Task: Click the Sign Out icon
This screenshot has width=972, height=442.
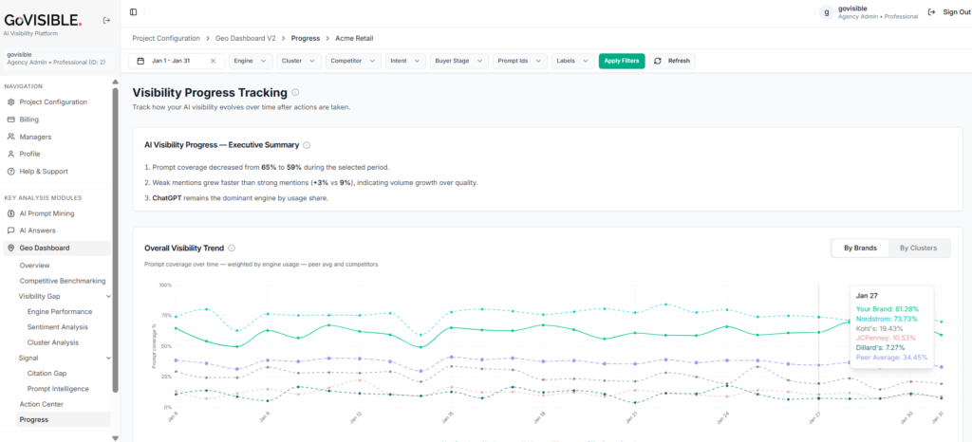Action: click(x=931, y=11)
